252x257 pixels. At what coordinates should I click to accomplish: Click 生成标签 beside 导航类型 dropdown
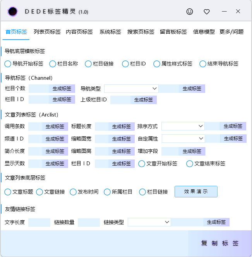pyautogui.click(x=192, y=89)
